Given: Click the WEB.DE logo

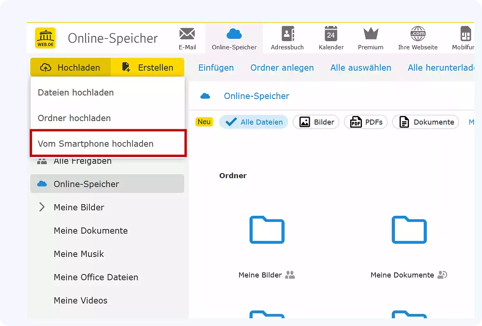Looking at the screenshot, I should point(45,38).
